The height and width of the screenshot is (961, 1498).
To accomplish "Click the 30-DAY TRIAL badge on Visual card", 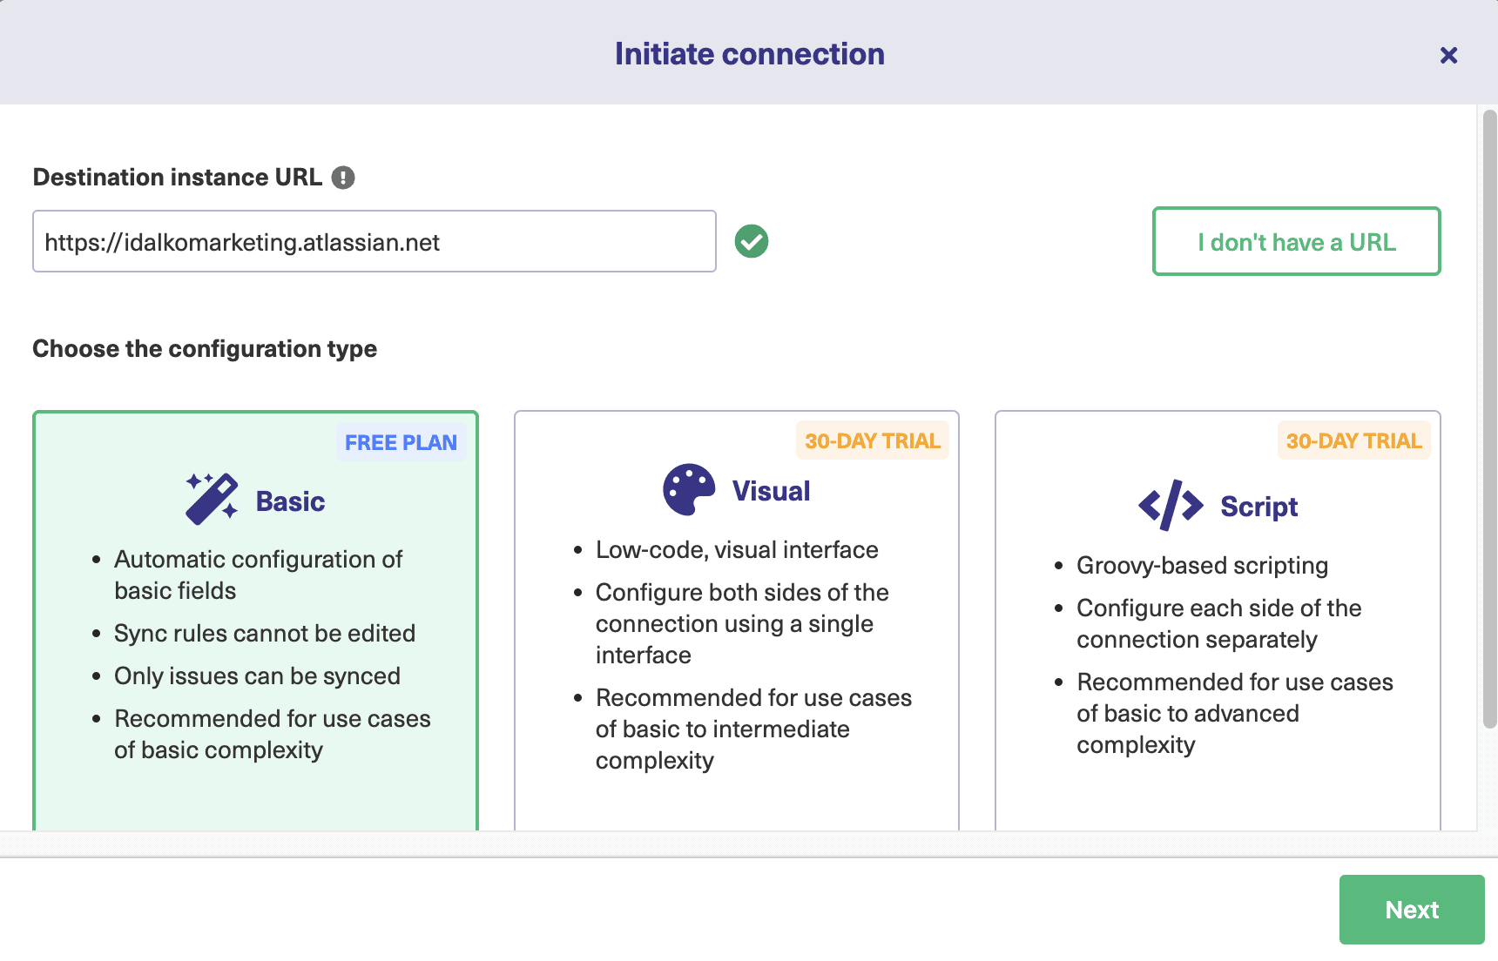I will pyautogui.click(x=872, y=441).
